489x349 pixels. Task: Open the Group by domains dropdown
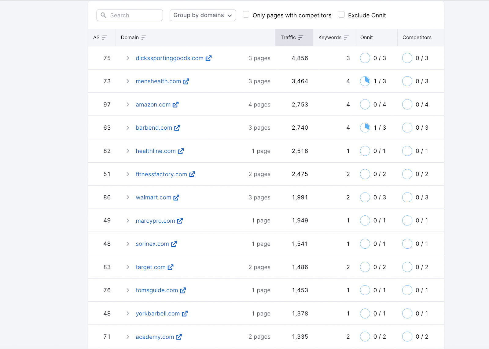tap(203, 15)
